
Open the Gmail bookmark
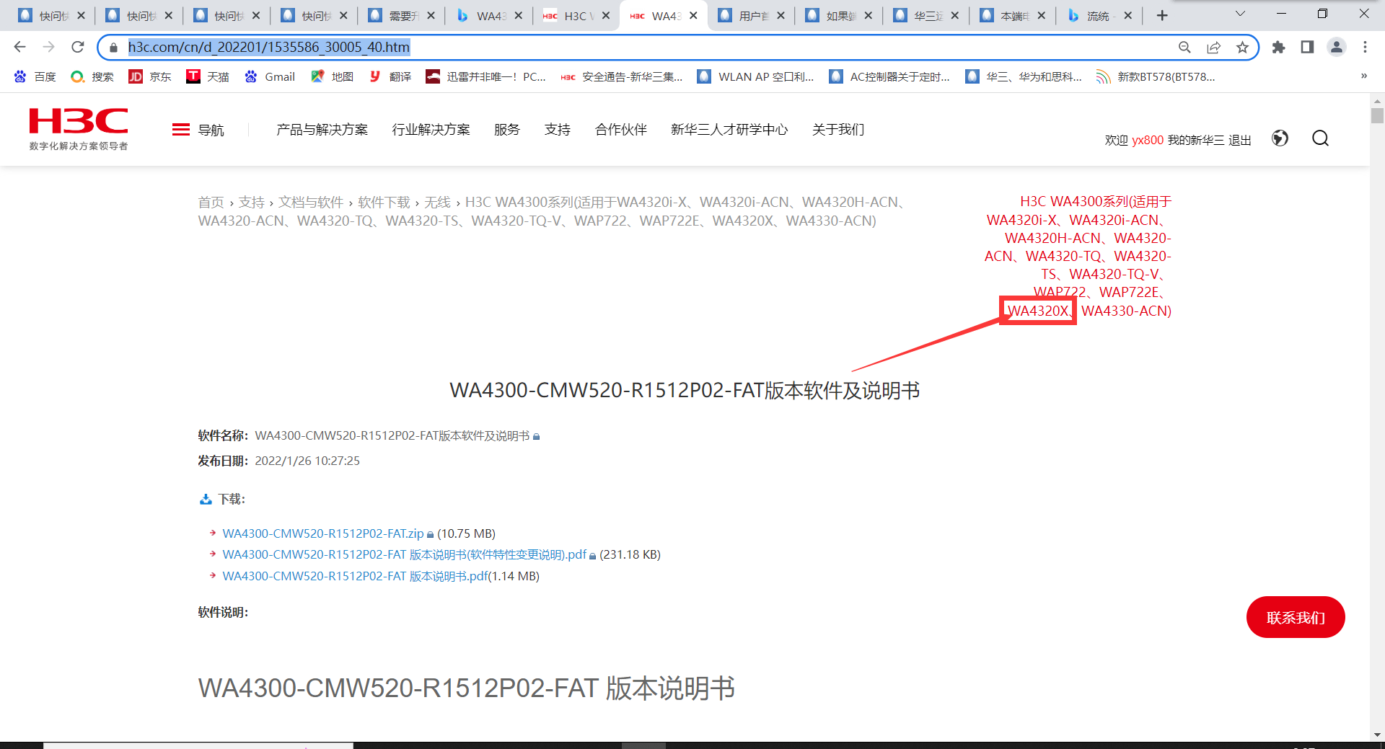271,76
